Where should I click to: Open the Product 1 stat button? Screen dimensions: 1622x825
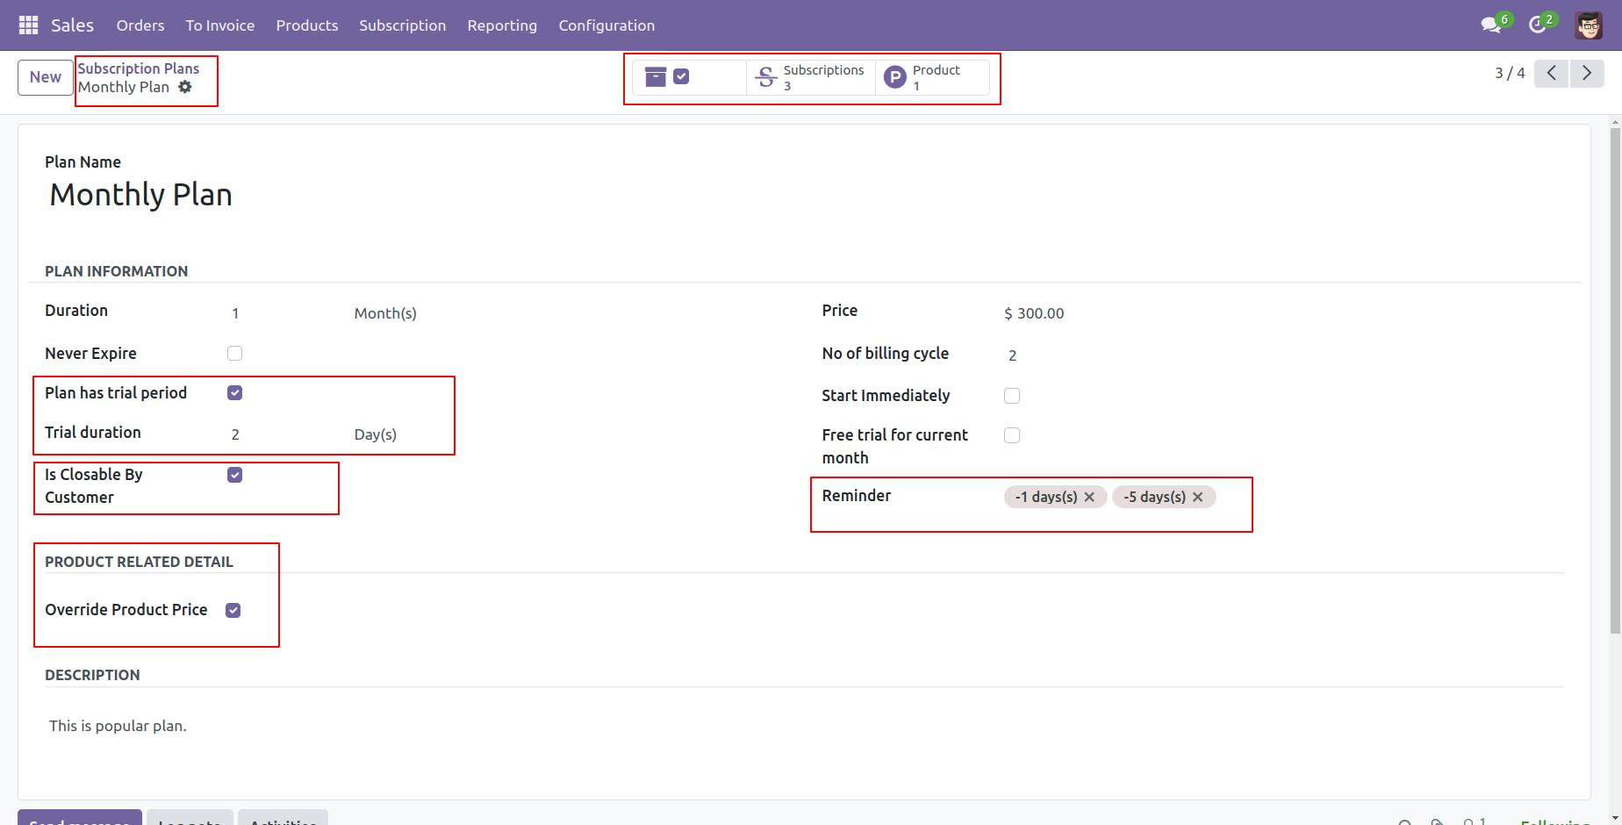point(932,77)
